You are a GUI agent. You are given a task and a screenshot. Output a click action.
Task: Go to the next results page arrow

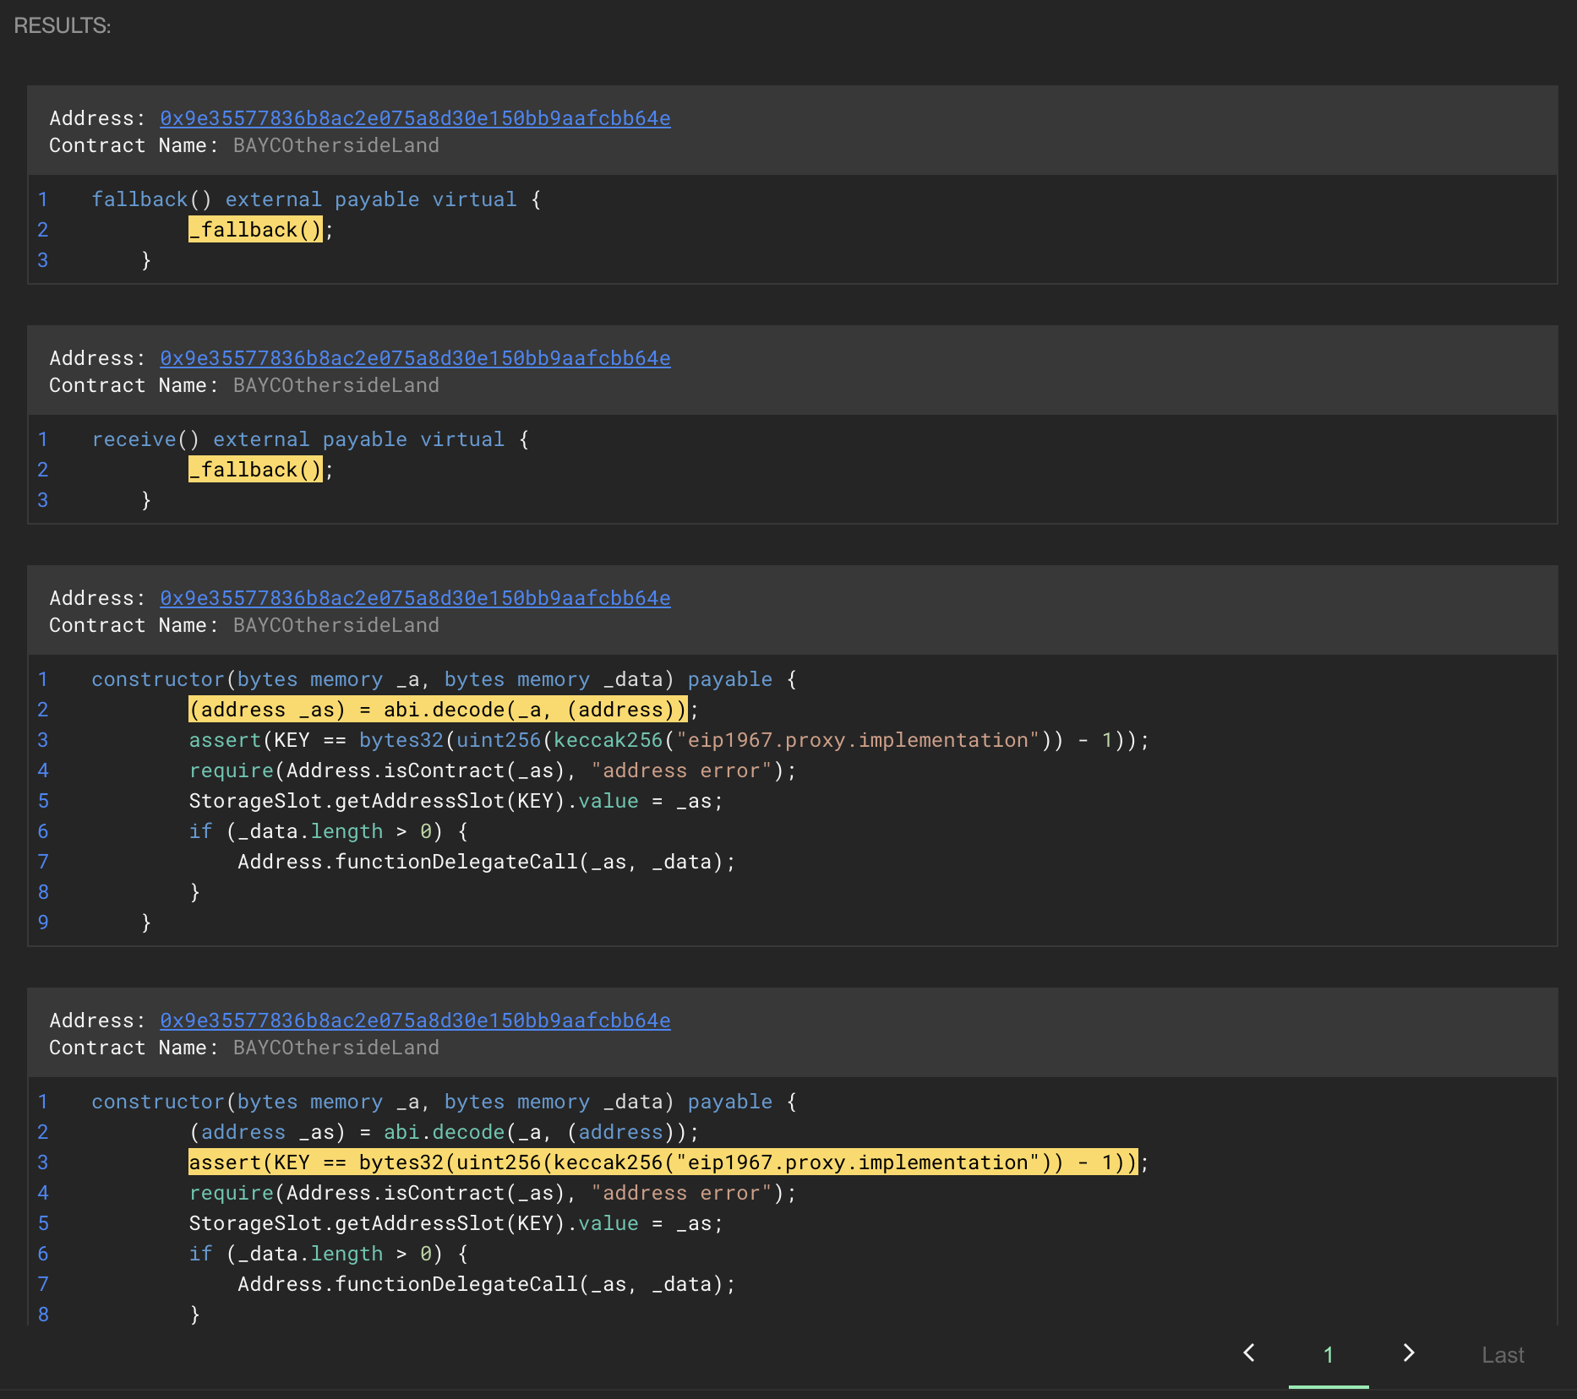click(x=1408, y=1353)
